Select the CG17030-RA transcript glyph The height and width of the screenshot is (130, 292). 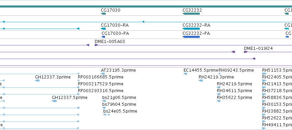[x=103, y=29]
